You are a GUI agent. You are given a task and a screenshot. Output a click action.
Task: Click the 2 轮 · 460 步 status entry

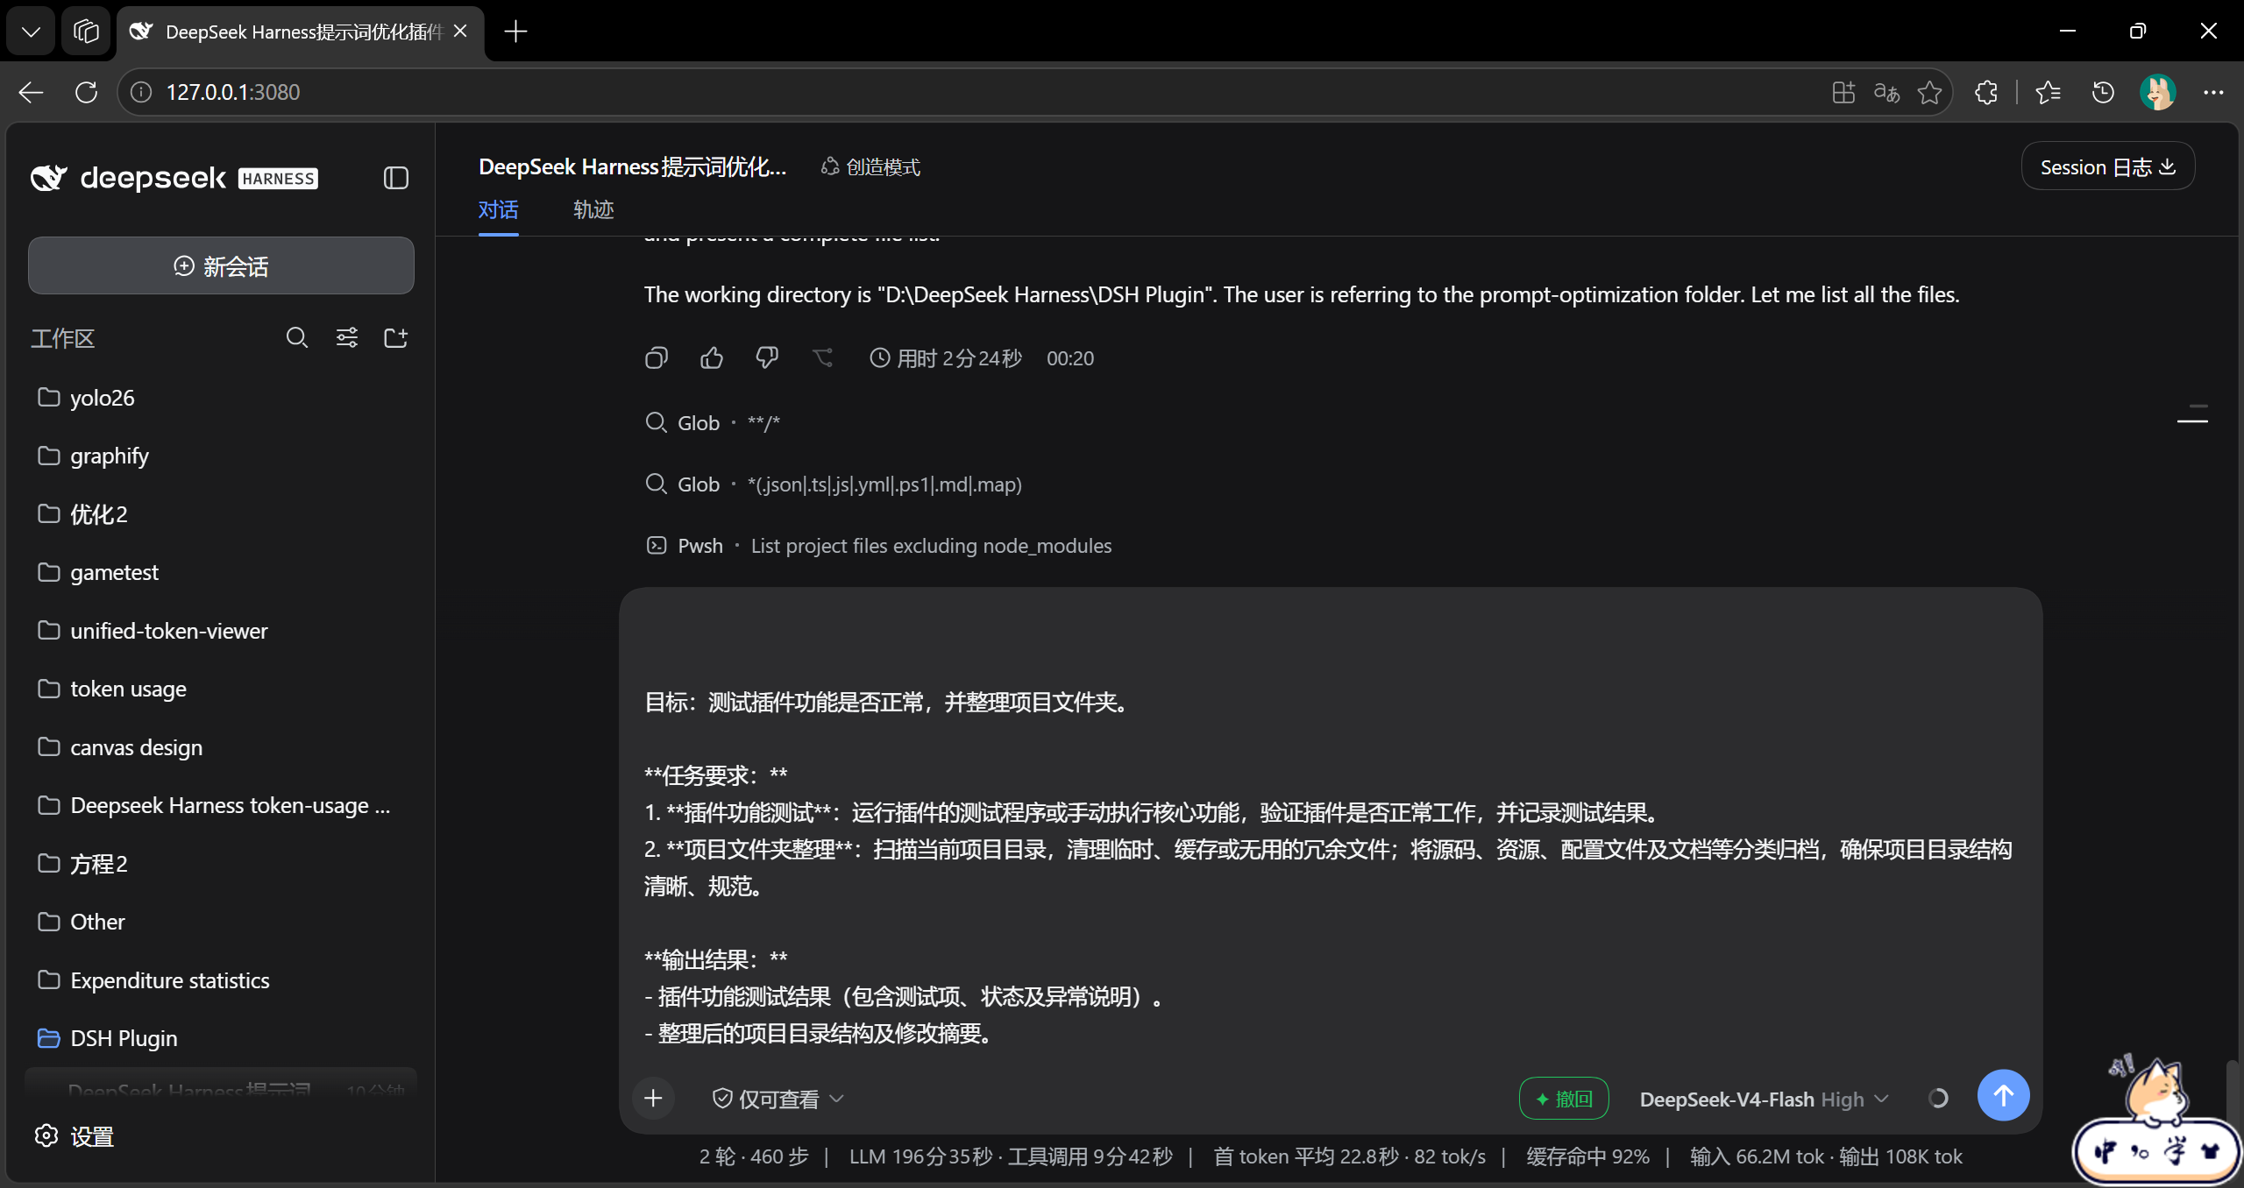tap(754, 1156)
